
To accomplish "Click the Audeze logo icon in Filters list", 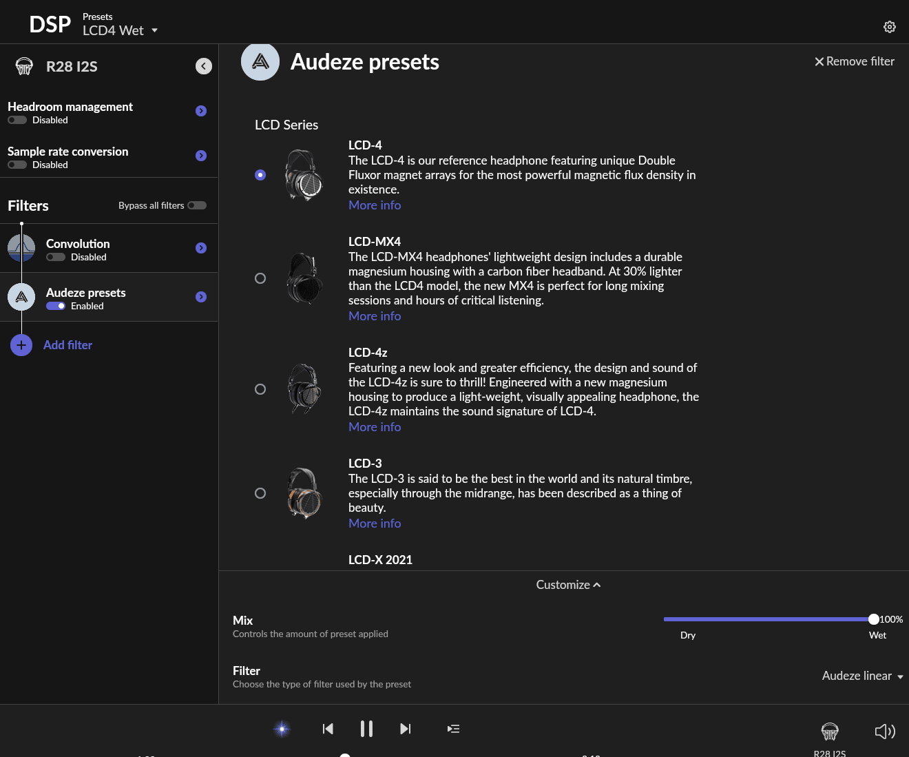I will 21,297.
